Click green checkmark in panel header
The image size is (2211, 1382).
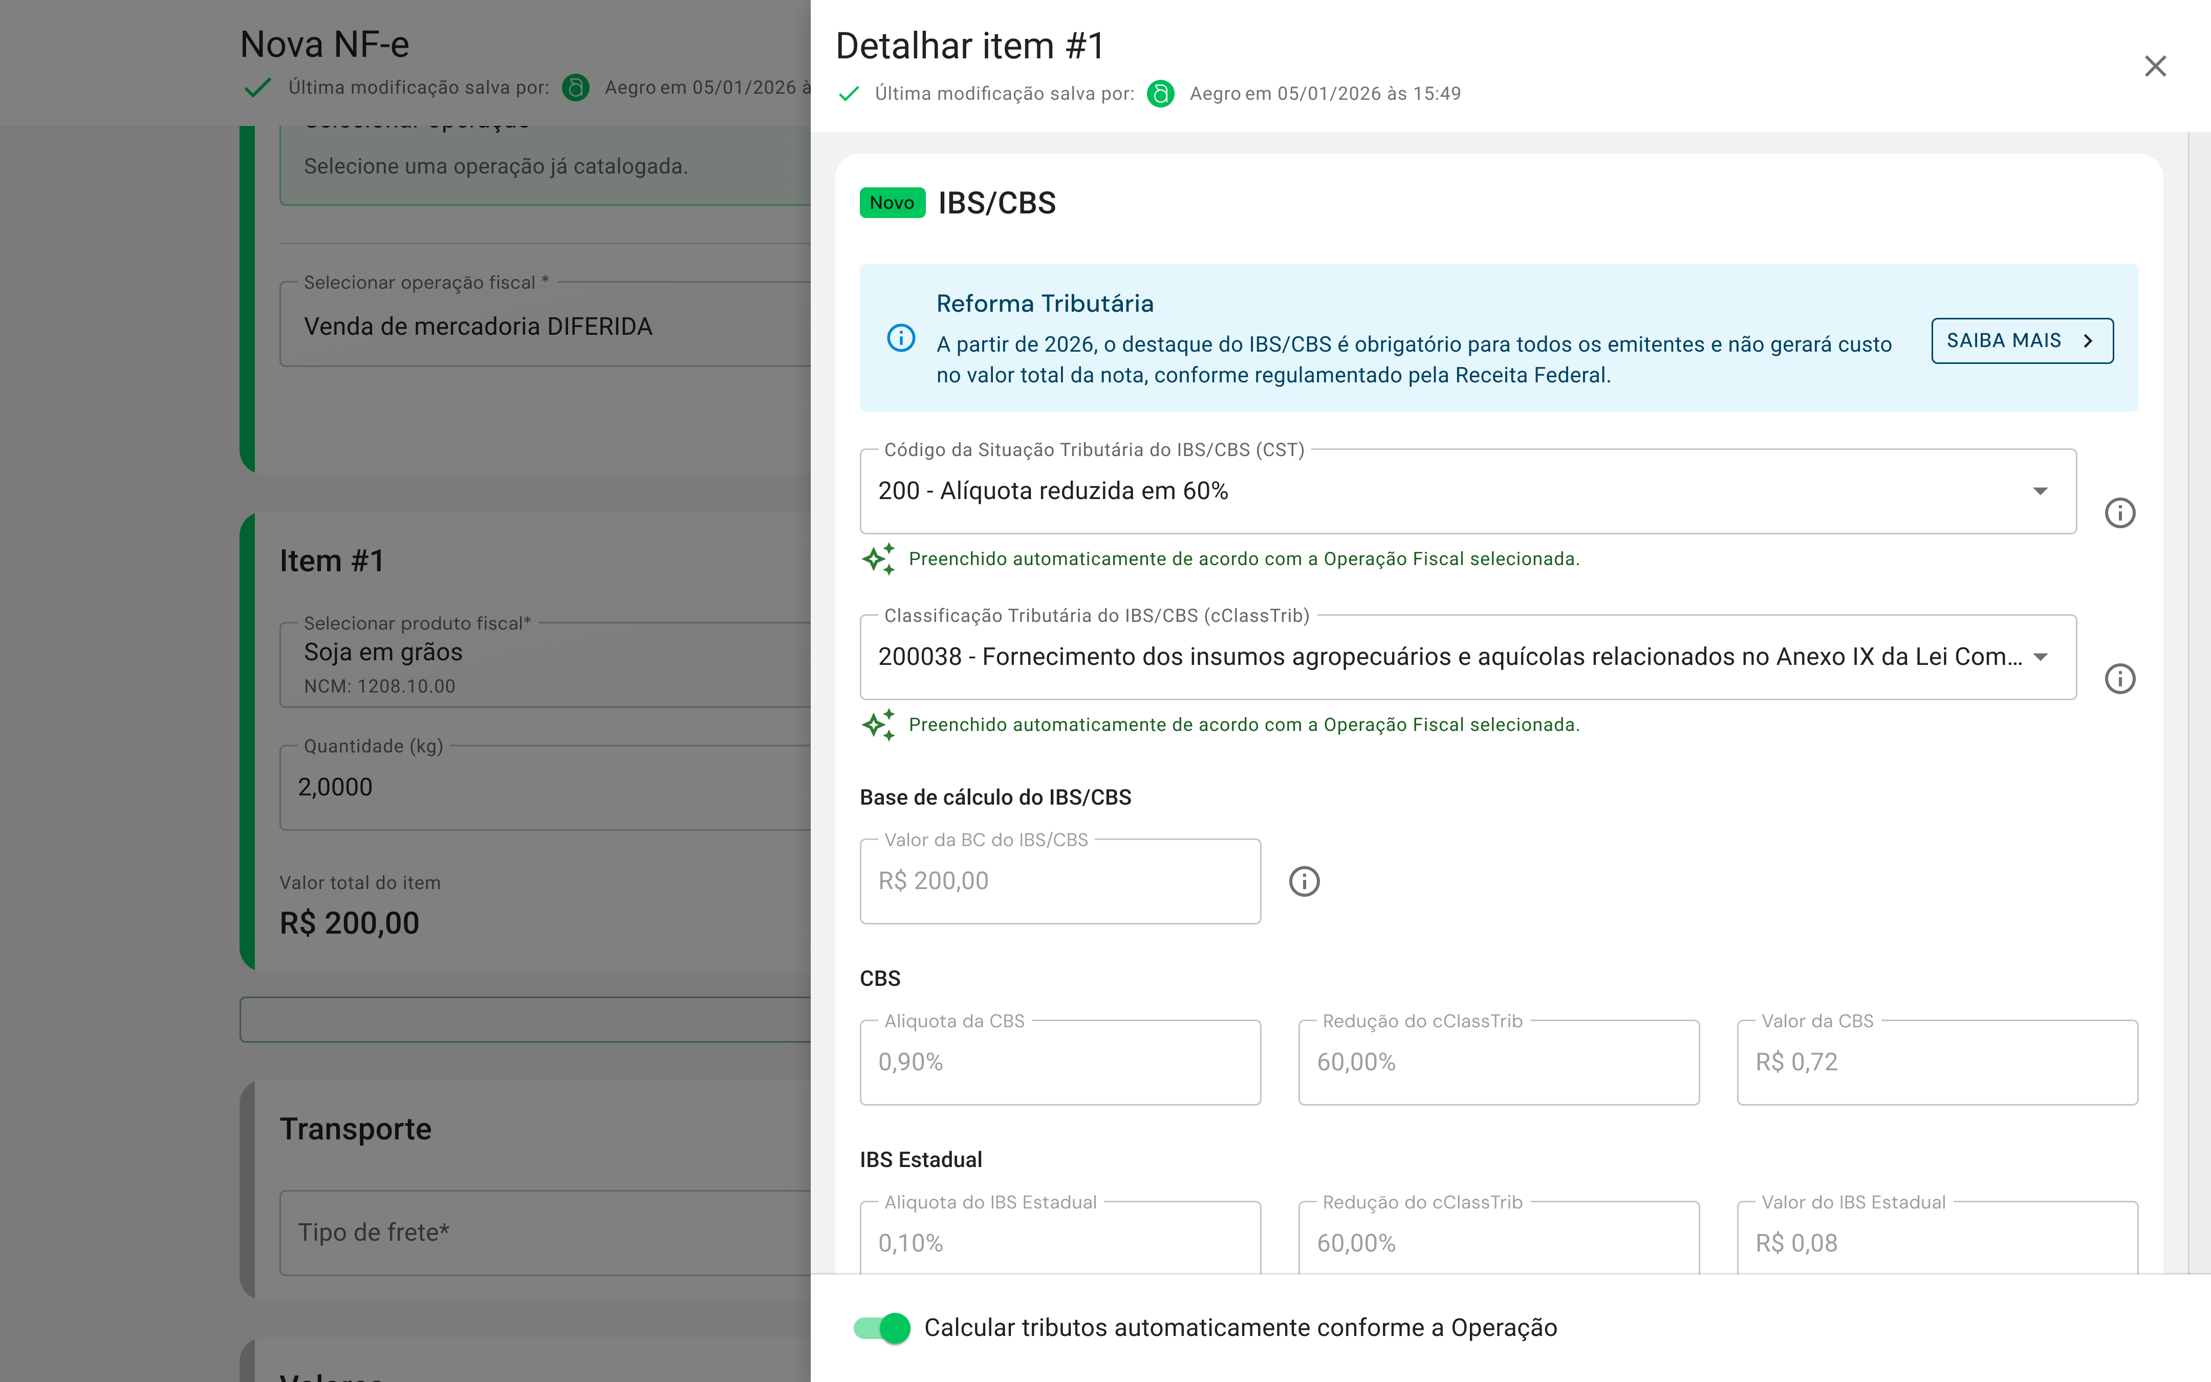pyautogui.click(x=849, y=93)
